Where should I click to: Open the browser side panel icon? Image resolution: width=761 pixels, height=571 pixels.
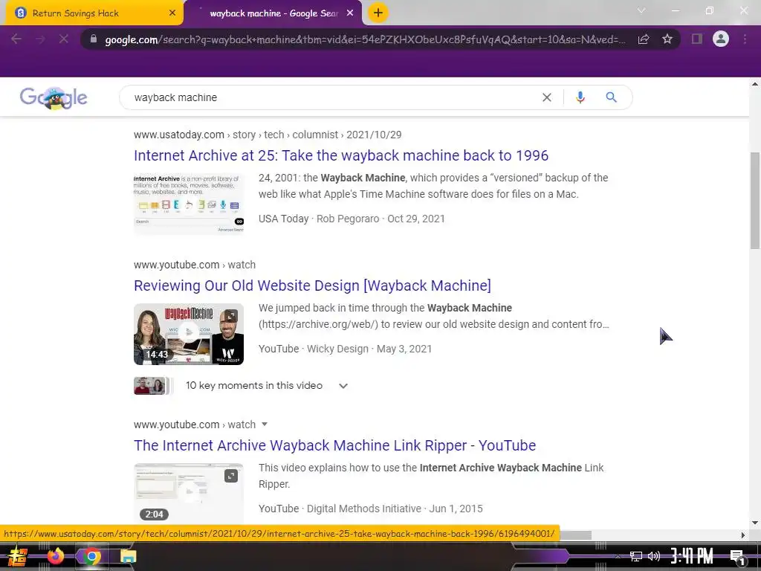pyautogui.click(x=697, y=39)
